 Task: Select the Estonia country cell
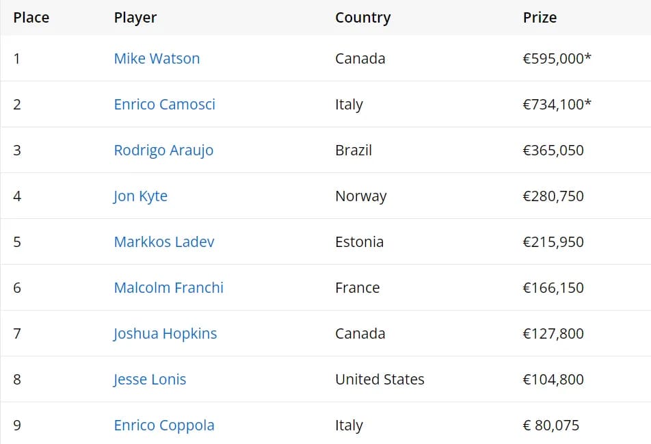[x=359, y=241]
